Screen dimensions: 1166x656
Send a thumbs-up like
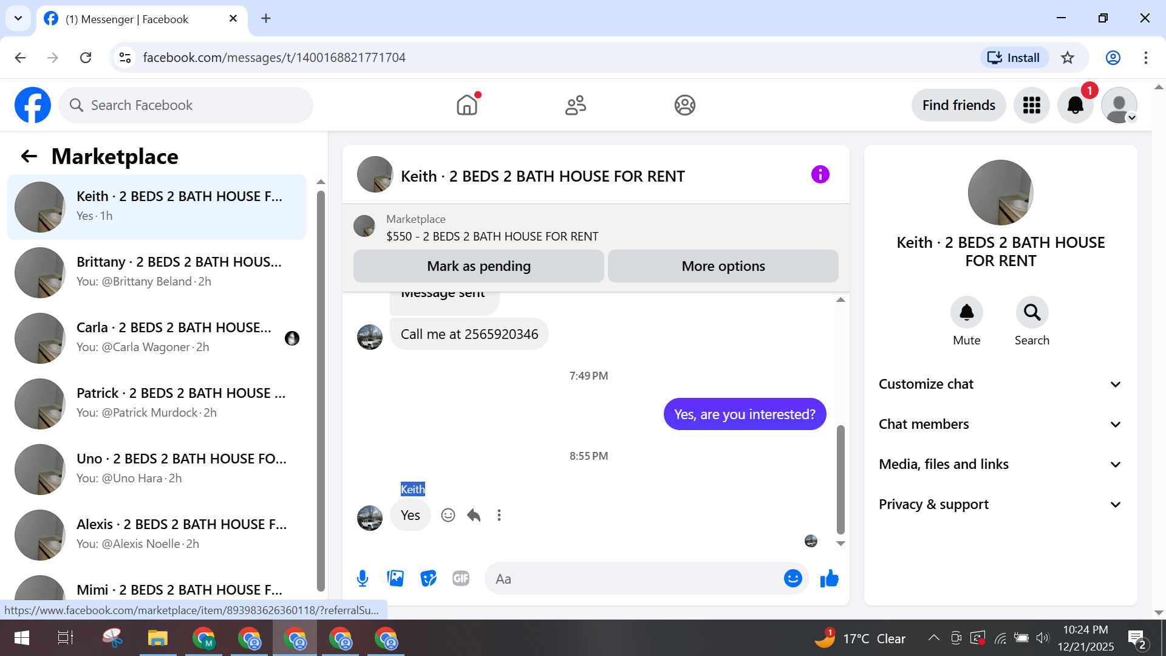pos(829,578)
